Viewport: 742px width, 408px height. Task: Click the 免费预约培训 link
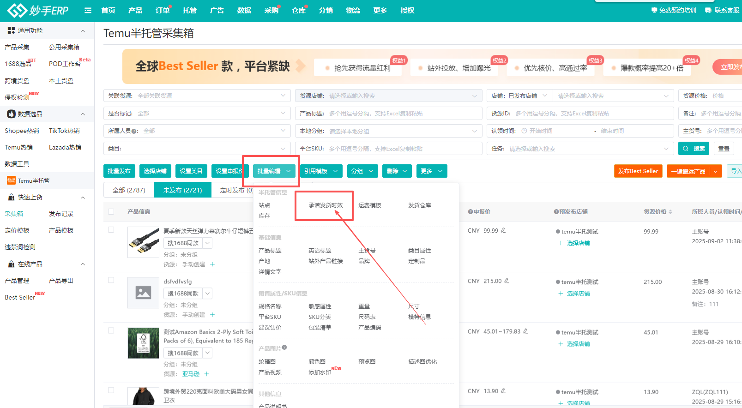[x=674, y=10]
